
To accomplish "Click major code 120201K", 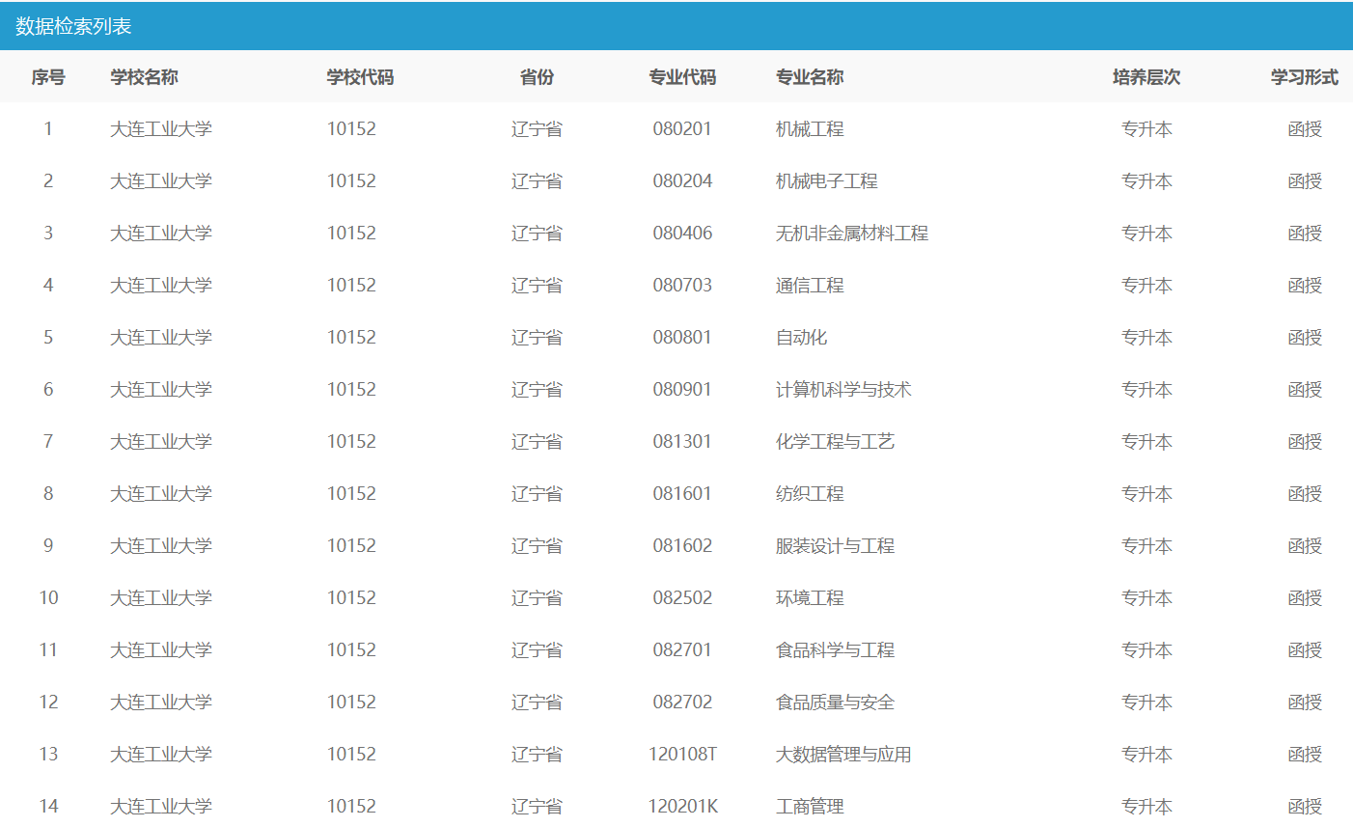I will (682, 807).
